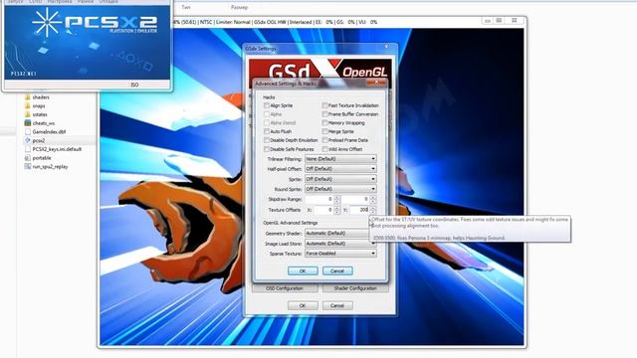The width and height of the screenshot is (637, 358).
Task: Click the first Skipdraw Range spinner arrows
Action: click(x=336, y=199)
